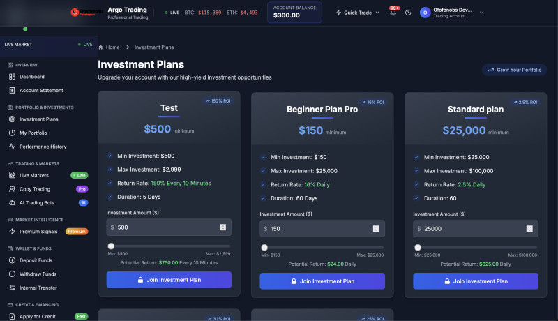Click the Account Statement icon

point(12,90)
